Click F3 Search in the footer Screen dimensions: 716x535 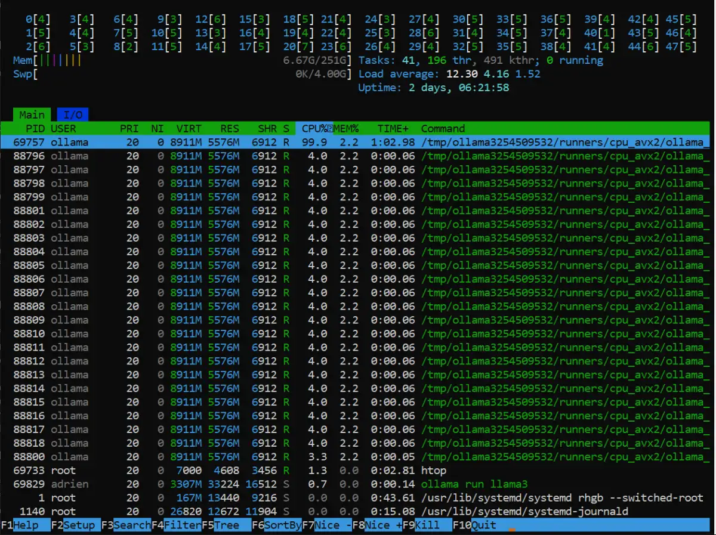[x=126, y=525]
